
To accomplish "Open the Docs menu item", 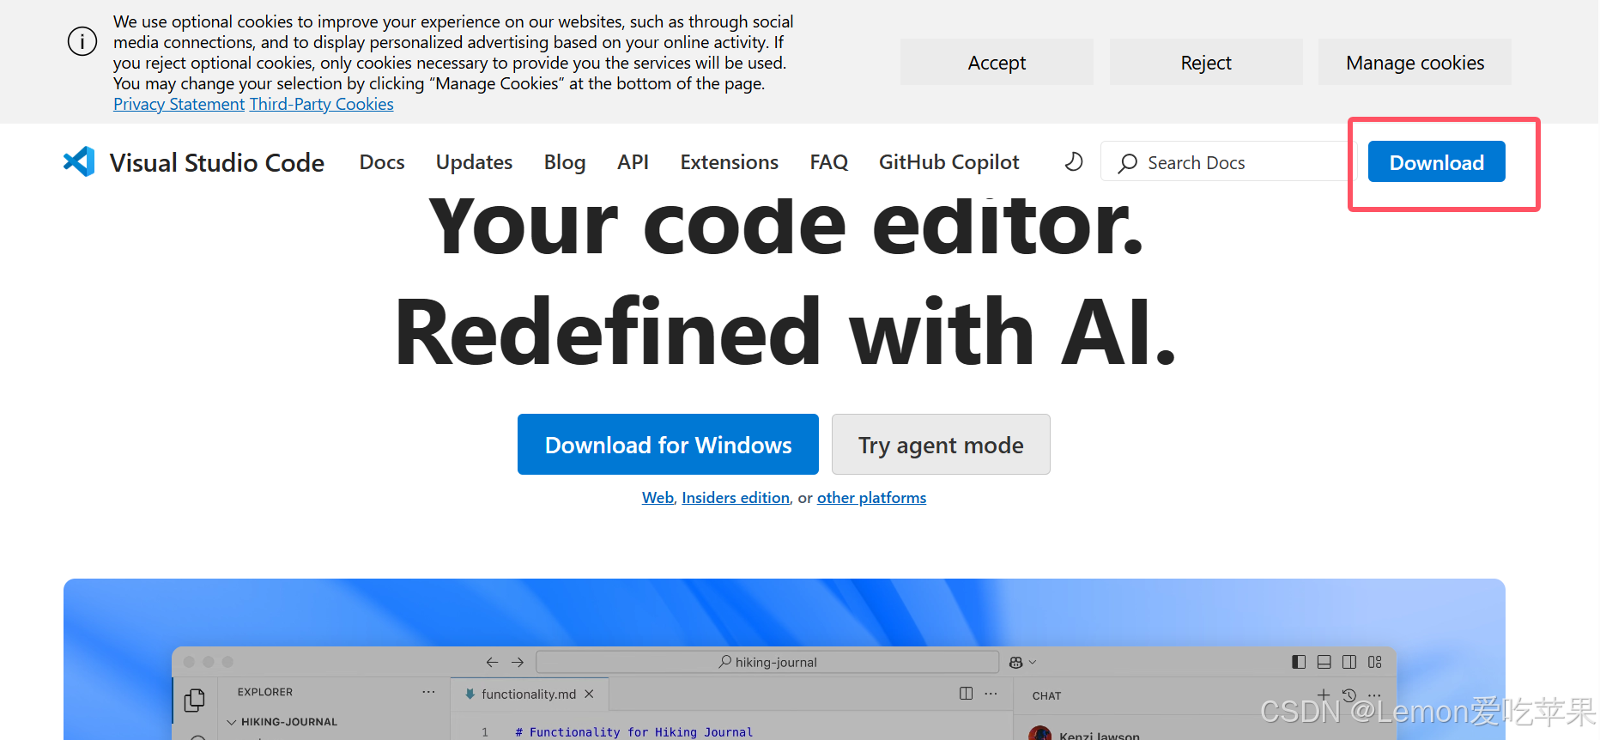I will click(382, 162).
